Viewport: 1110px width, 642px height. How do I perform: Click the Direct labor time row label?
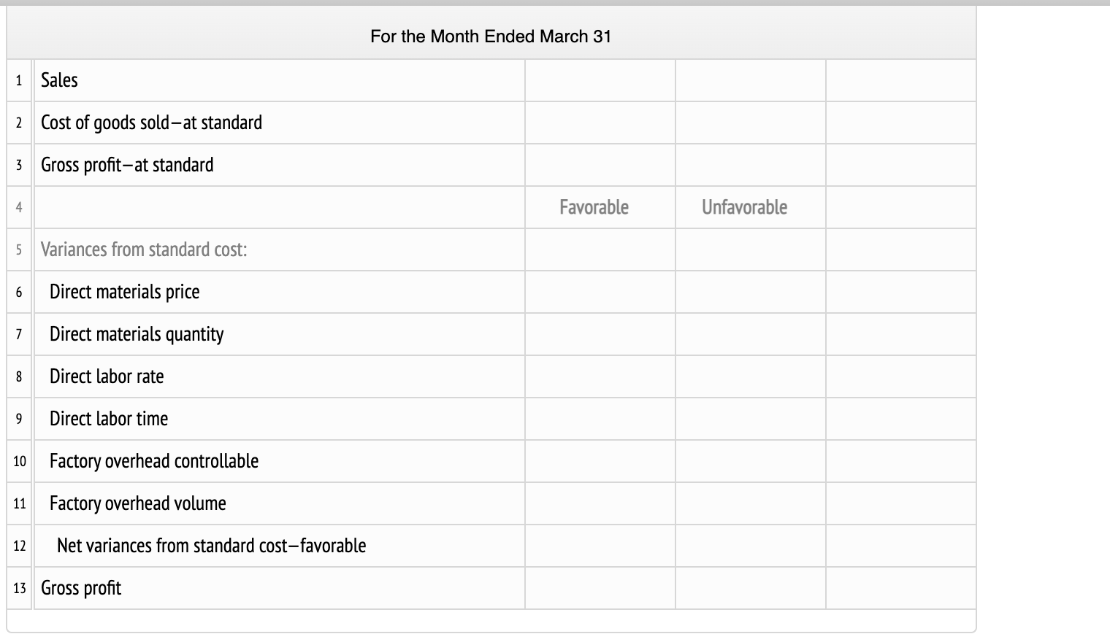pos(108,419)
